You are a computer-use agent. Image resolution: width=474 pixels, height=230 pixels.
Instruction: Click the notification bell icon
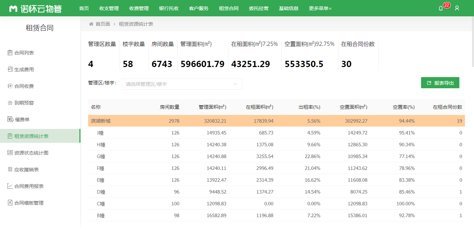pos(441,8)
